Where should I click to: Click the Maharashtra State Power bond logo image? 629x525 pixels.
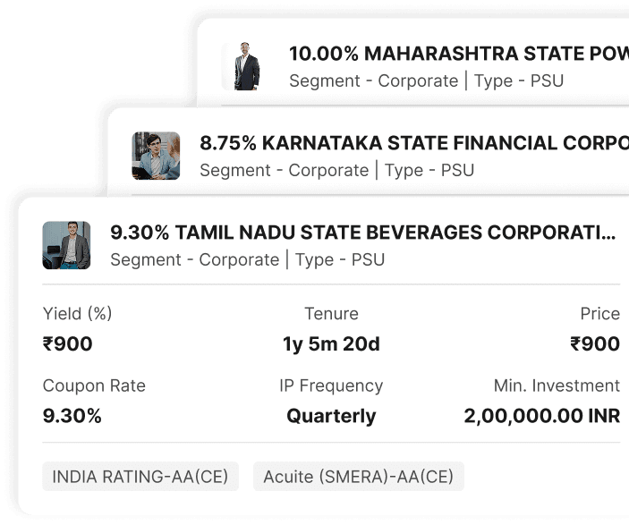coord(244,66)
